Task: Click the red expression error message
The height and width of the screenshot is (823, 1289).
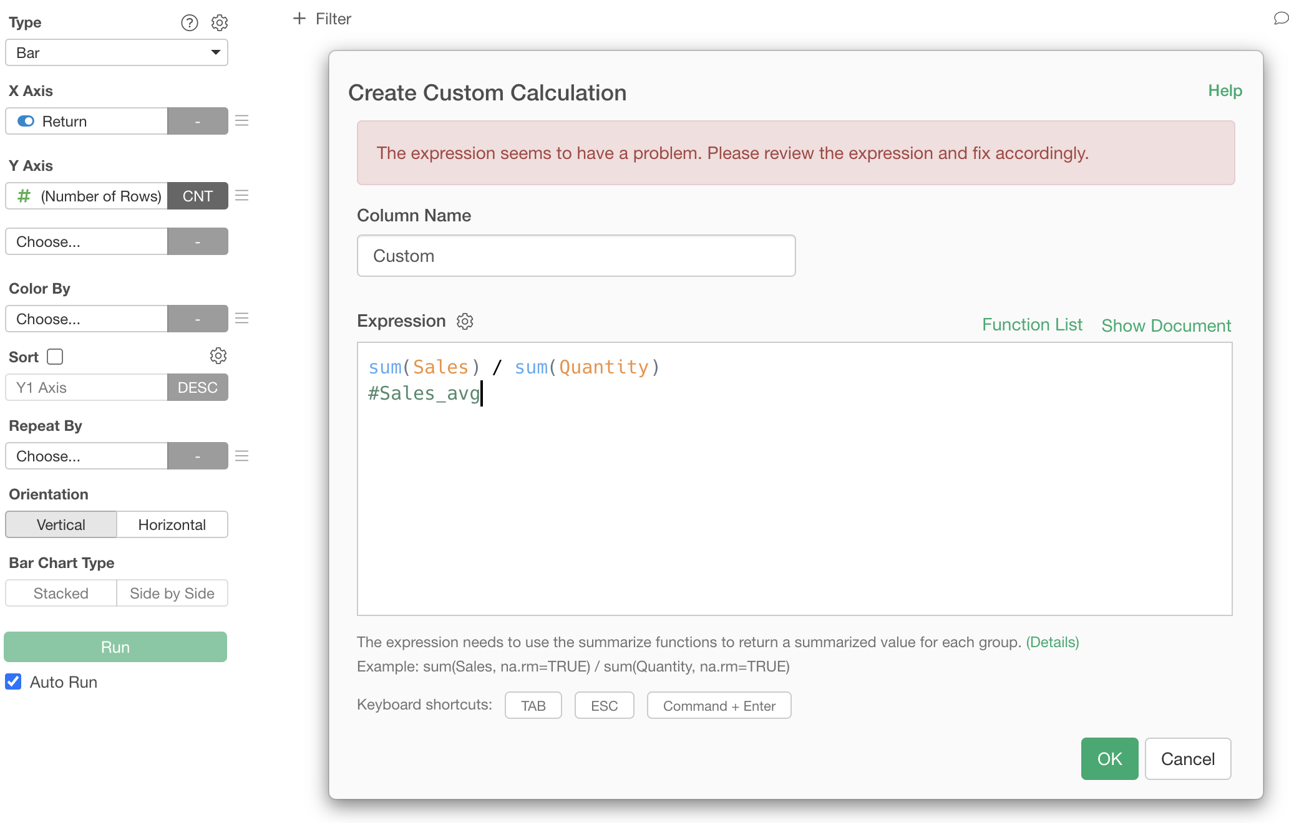Action: [x=796, y=153]
